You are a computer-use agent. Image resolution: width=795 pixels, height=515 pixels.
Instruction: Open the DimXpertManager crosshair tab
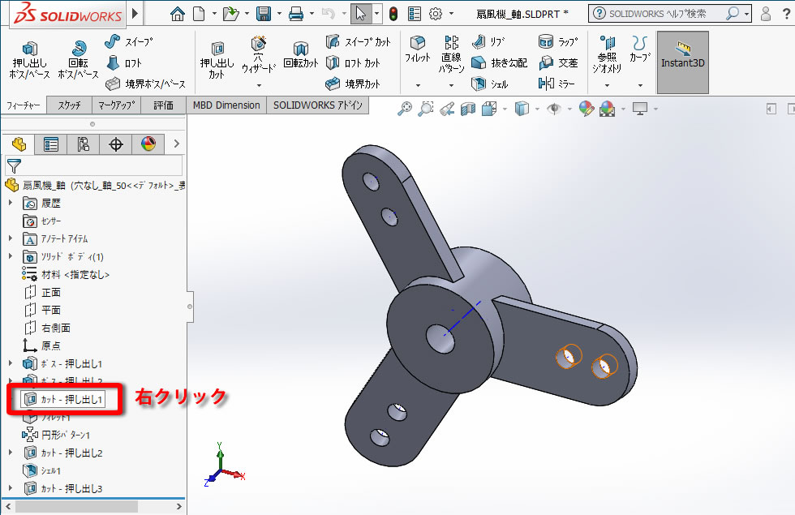pos(115,144)
